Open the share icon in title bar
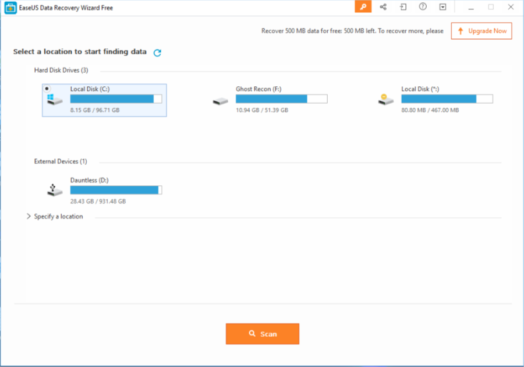 click(x=383, y=6)
